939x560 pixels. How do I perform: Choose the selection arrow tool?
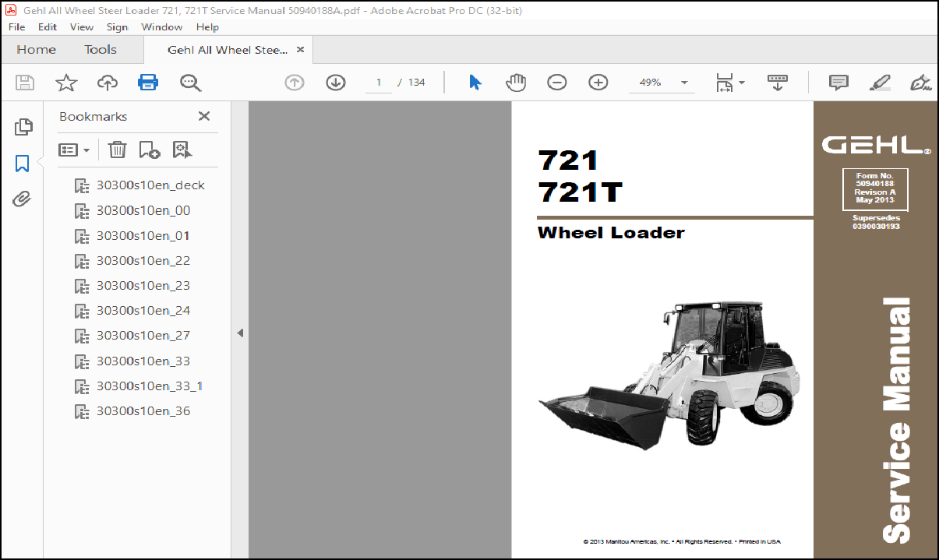475,83
